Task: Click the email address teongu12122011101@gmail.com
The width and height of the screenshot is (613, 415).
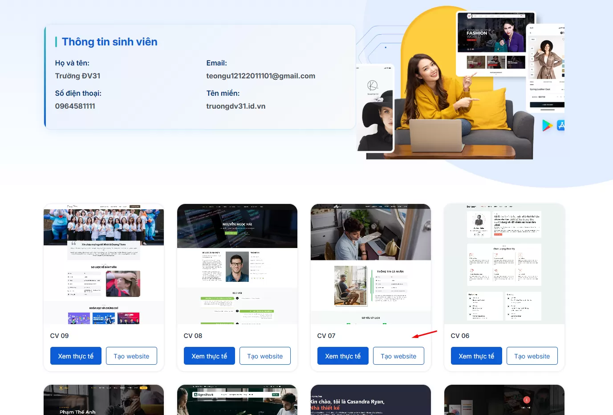Action: [260, 76]
